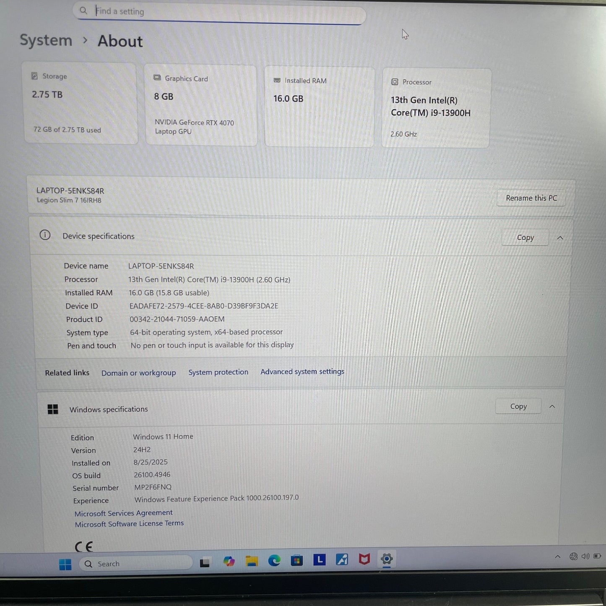Open Advanced system settings link
This screenshot has height=606, width=606.
(302, 372)
